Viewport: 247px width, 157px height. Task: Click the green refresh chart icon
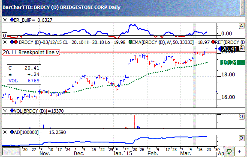[229, 151]
